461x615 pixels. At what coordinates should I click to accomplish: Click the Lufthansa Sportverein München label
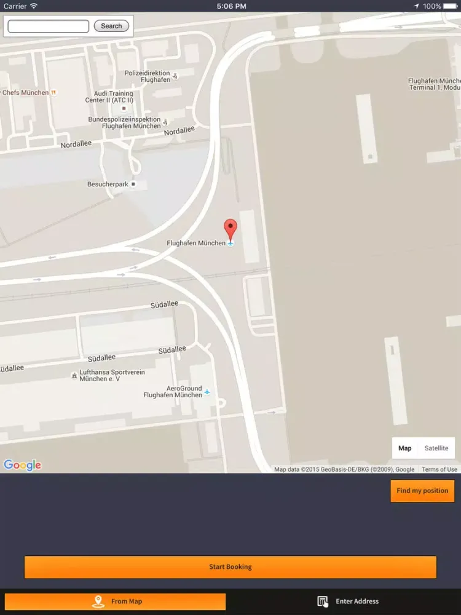click(x=112, y=375)
